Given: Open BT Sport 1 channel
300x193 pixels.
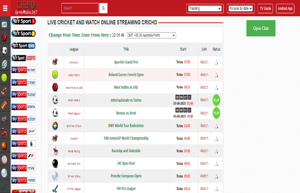Looking at the screenshot, I should pyautogui.click(x=24, y=21).
